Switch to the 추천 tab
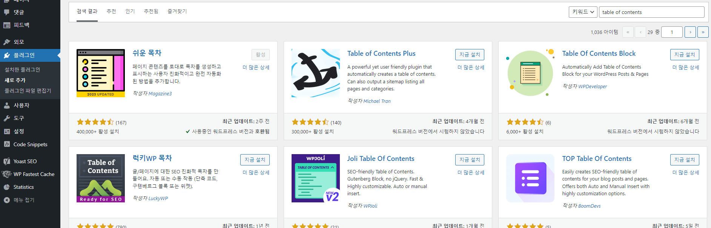Viewport: 711px width, 228px height. [111, 11]
